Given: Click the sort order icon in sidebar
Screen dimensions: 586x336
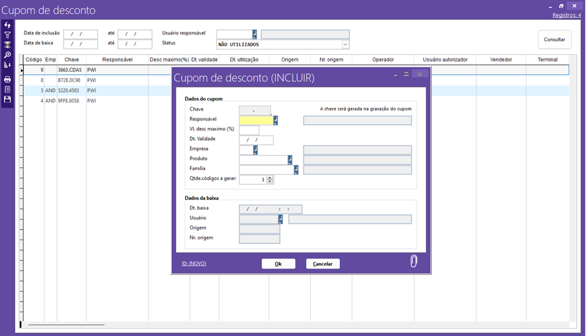Looking at the screenshot, I should click(7, 65).
